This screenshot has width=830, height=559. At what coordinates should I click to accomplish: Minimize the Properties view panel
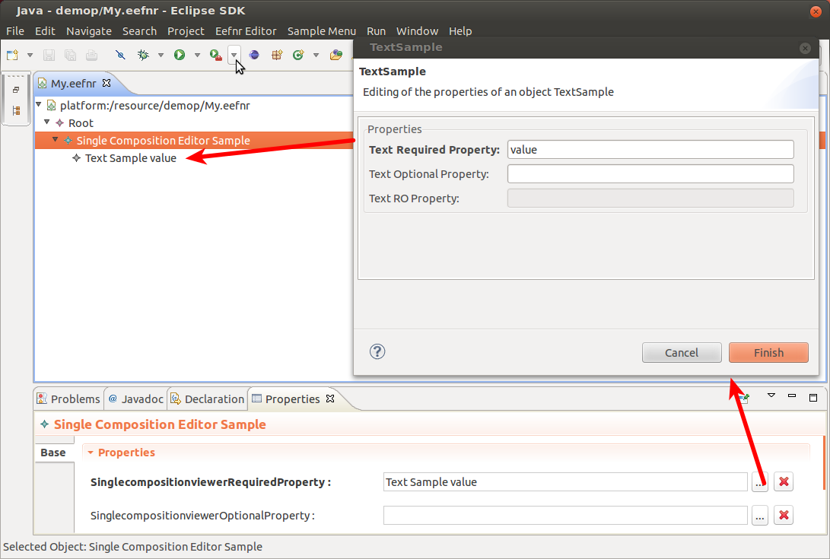pyautogui.click(x=792, y=395)
